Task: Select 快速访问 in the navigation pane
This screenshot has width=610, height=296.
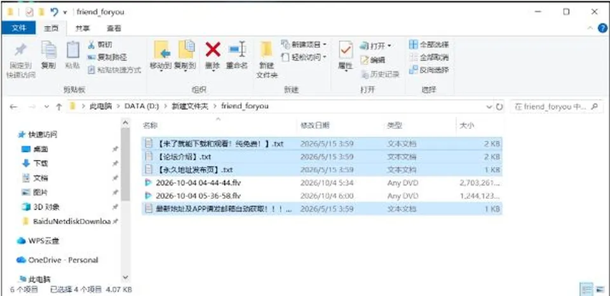Action: point(38,135)
